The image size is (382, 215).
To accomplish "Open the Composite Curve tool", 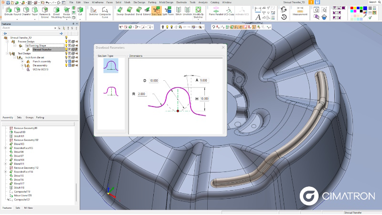I will tap(105, 12).
